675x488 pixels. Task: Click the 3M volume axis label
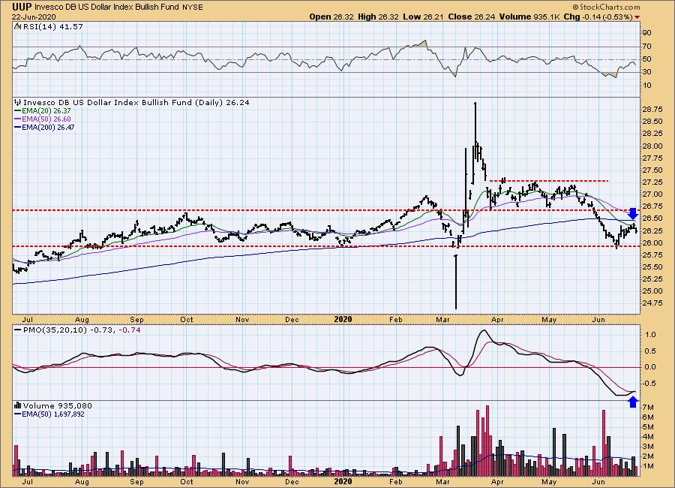(648, 447)
